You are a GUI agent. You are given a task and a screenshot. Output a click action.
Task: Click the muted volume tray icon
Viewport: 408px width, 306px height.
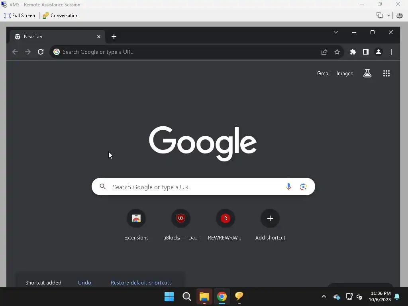tap(359, 296)
